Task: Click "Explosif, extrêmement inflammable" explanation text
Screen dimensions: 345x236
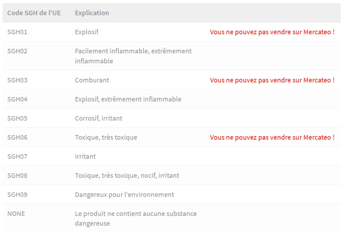Action: pyautogui.click(x=128, y=99)
